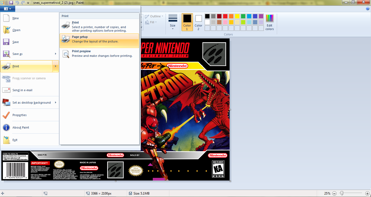The height and width of the screenshot is (197, 371).
Task: Close the Paint file menu button
Action: (8, 9)
